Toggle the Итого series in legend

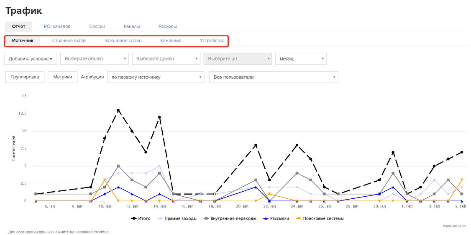pos(141,218)
